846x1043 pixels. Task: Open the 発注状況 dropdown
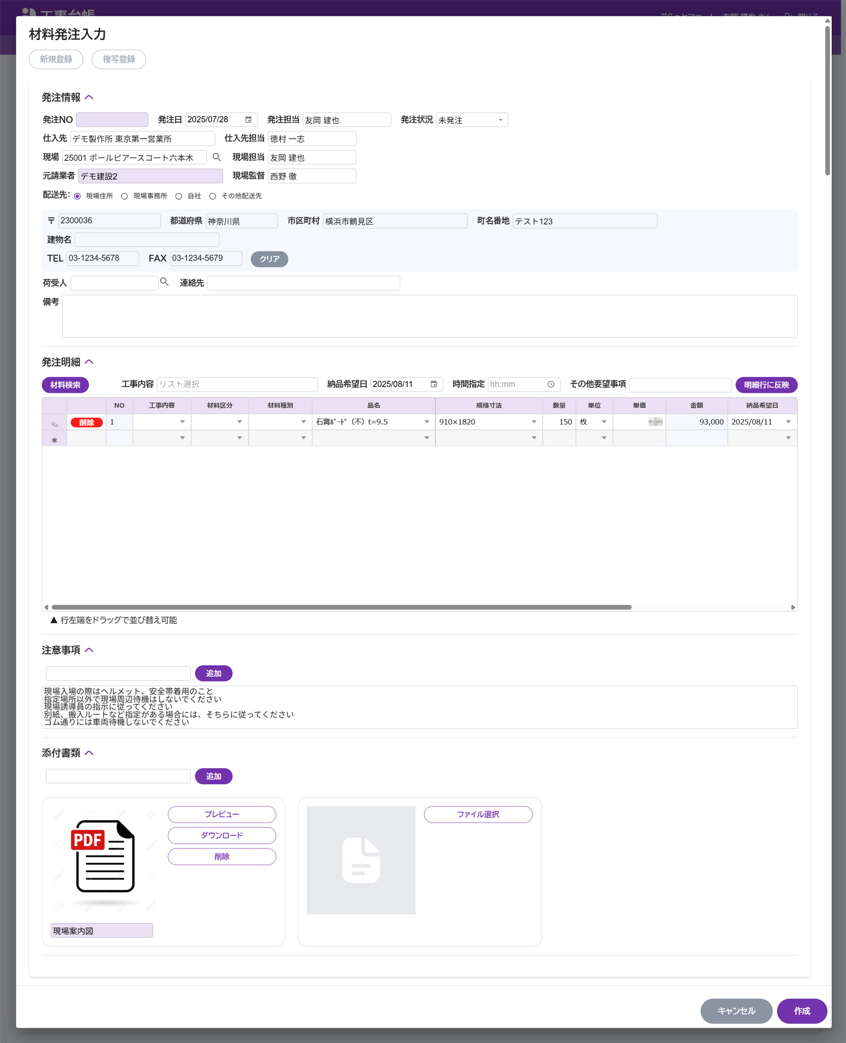(472, 120)
